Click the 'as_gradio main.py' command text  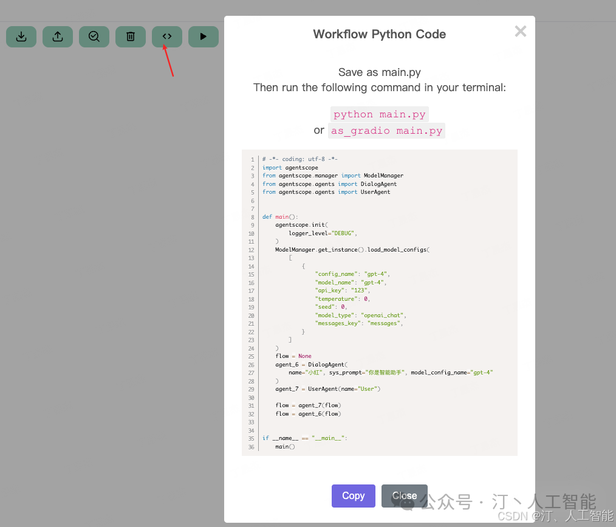[x=386, y=131]
